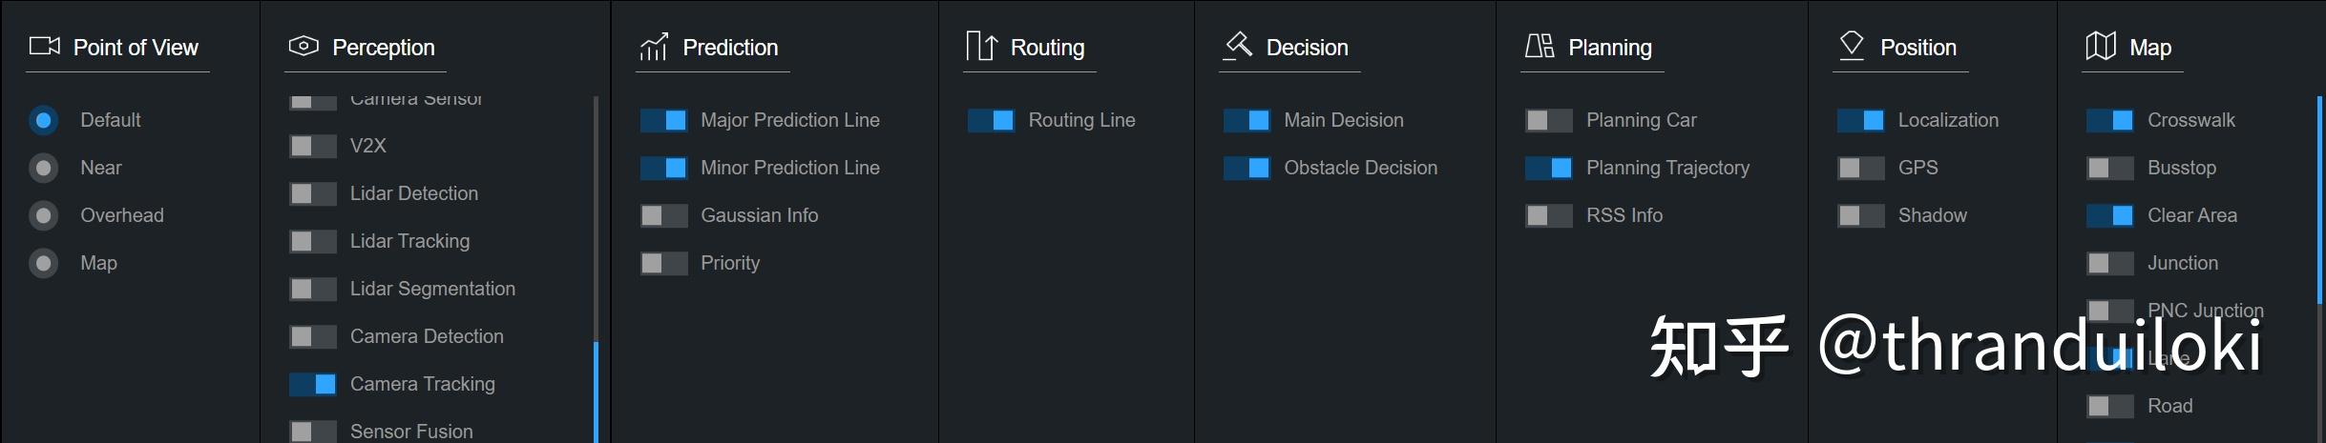Click the Point of View camera icon
Screen dimensions: 2326x443
click(44, 47)
